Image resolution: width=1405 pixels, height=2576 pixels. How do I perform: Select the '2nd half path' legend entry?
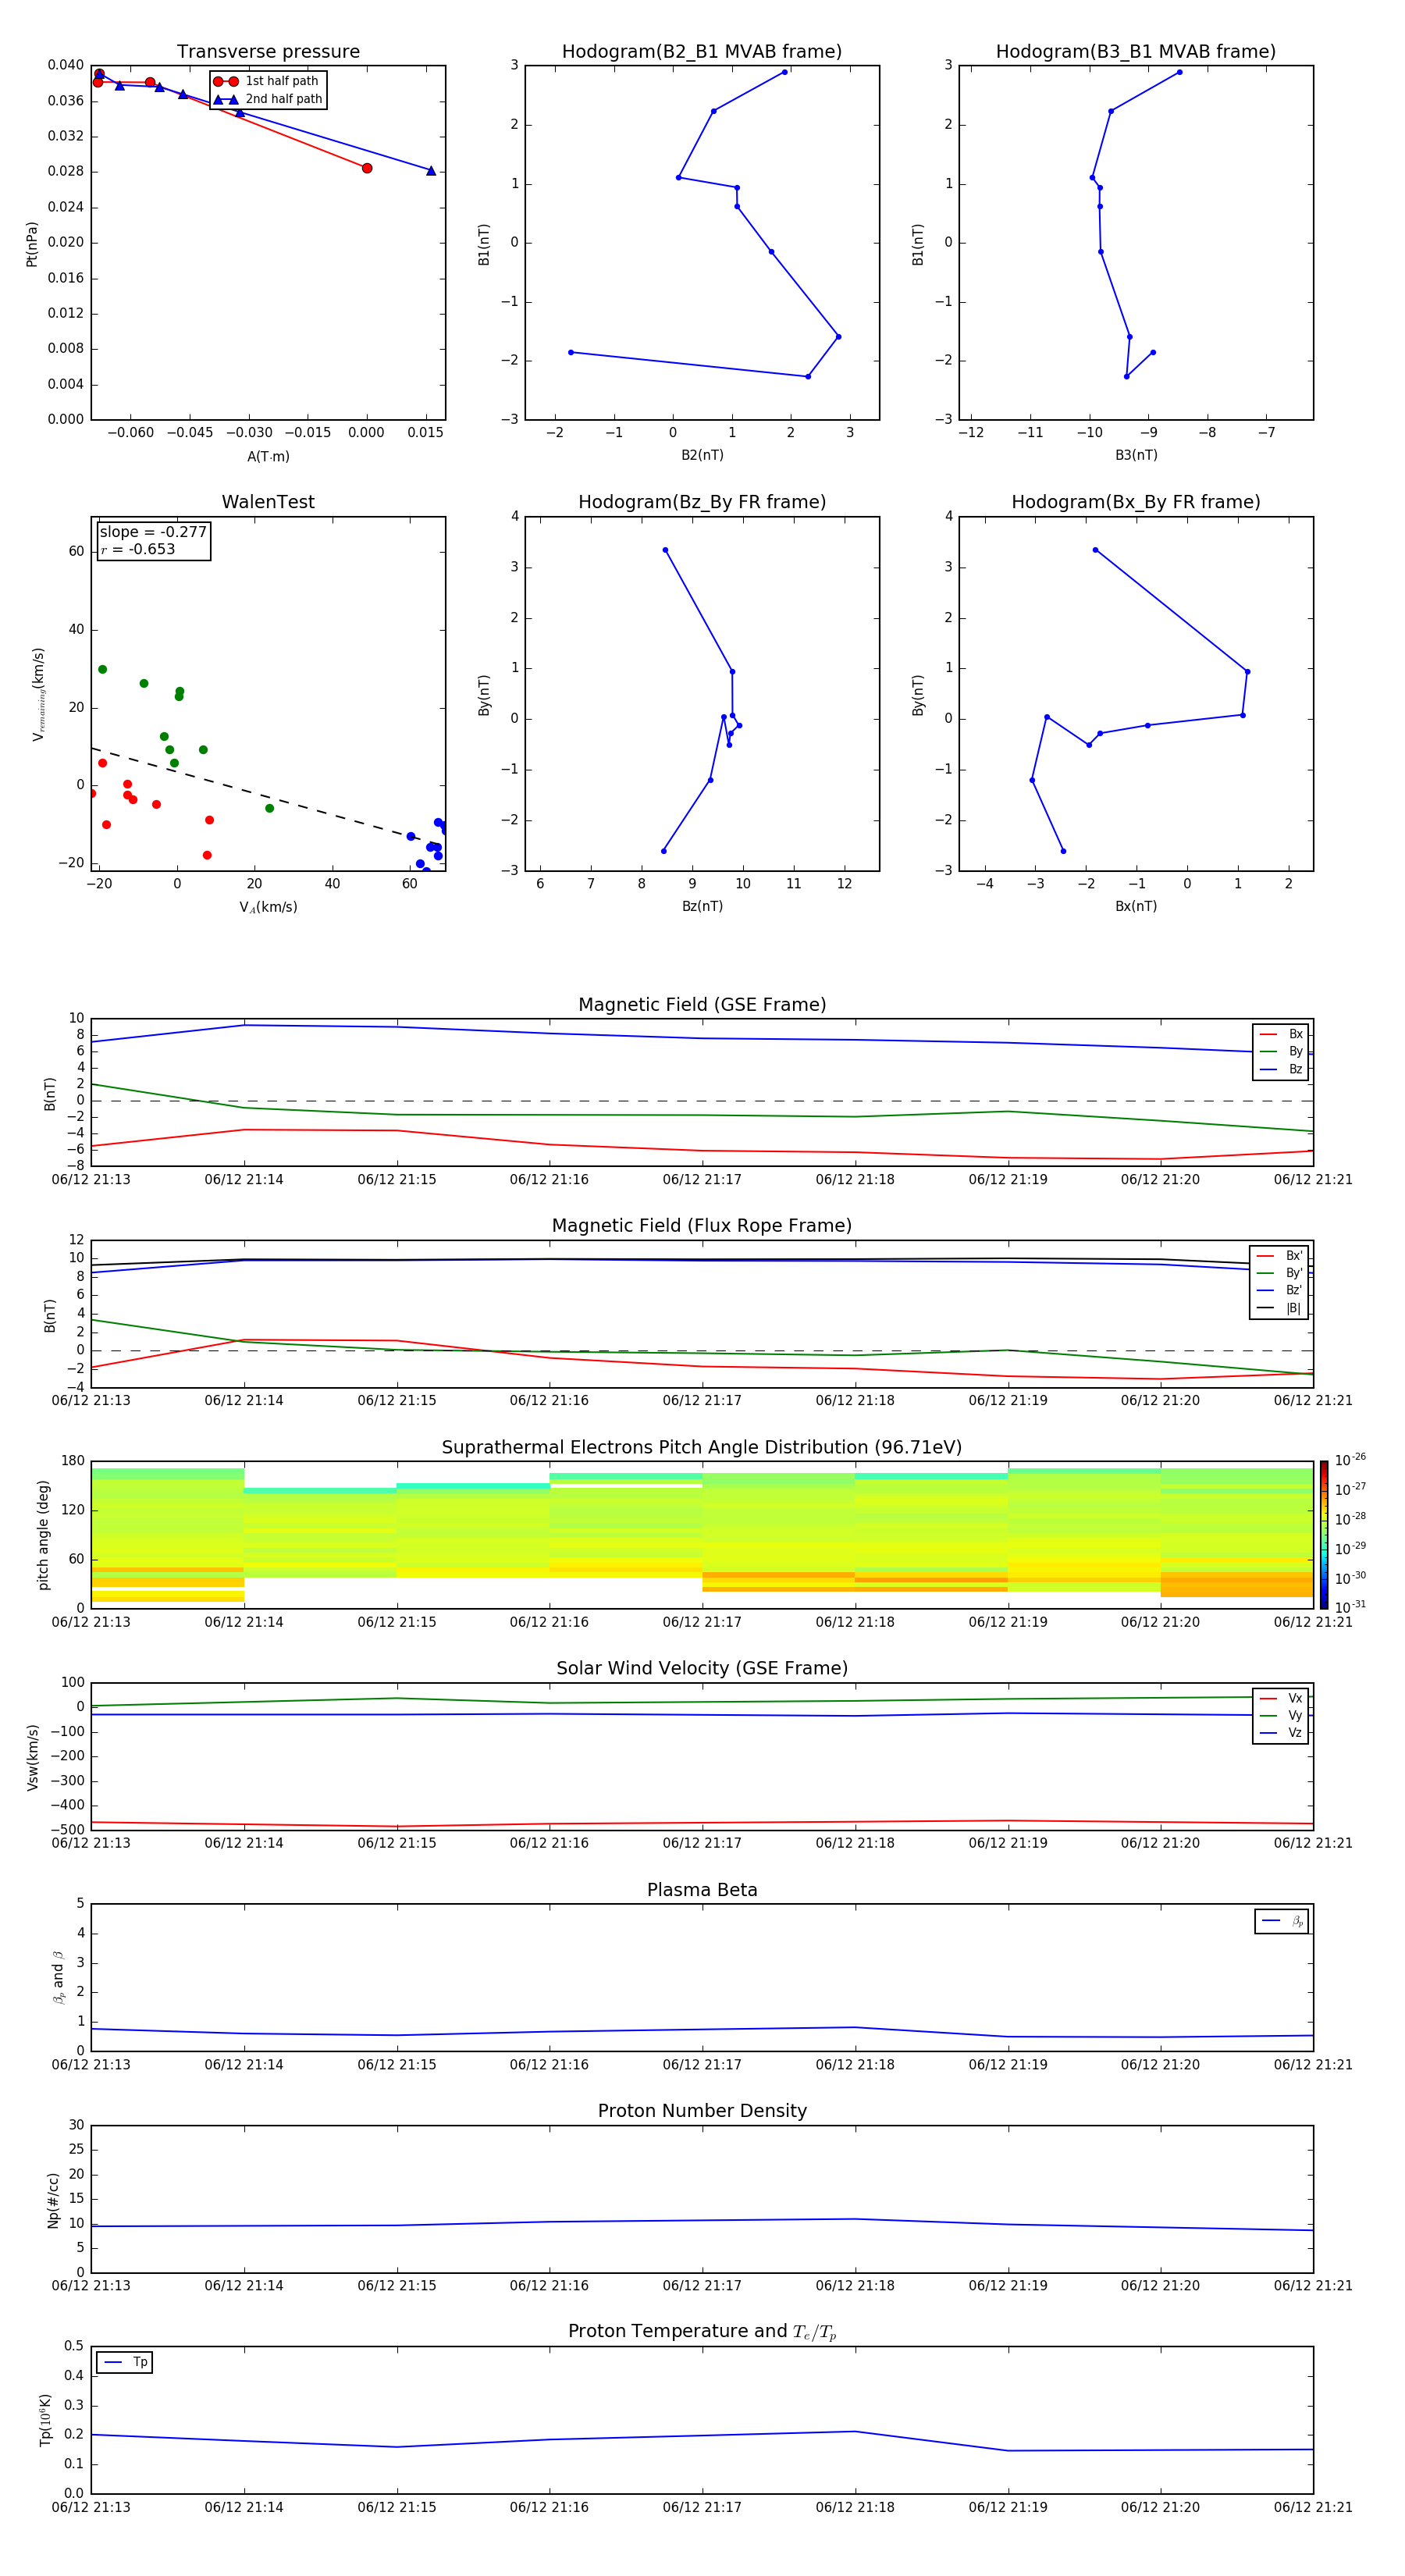(x=267, y=99)
